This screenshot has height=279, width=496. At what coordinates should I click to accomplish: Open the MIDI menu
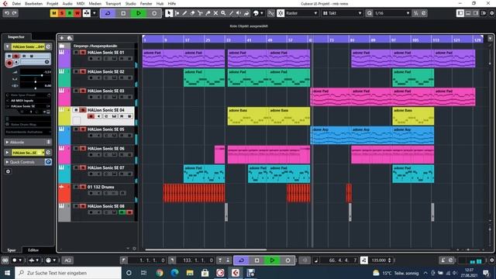point(81,3)
